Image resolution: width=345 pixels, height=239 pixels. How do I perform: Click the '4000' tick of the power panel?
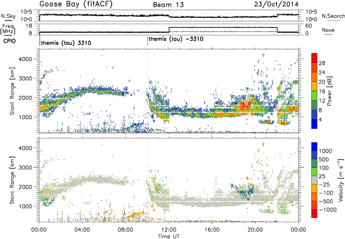tap(25, 59)
